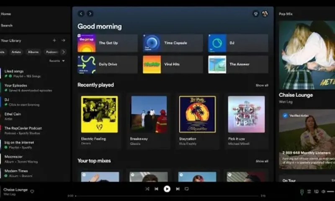Open The Get Up shortcut
Screen dimensions: 335x201
click(108, 43)
